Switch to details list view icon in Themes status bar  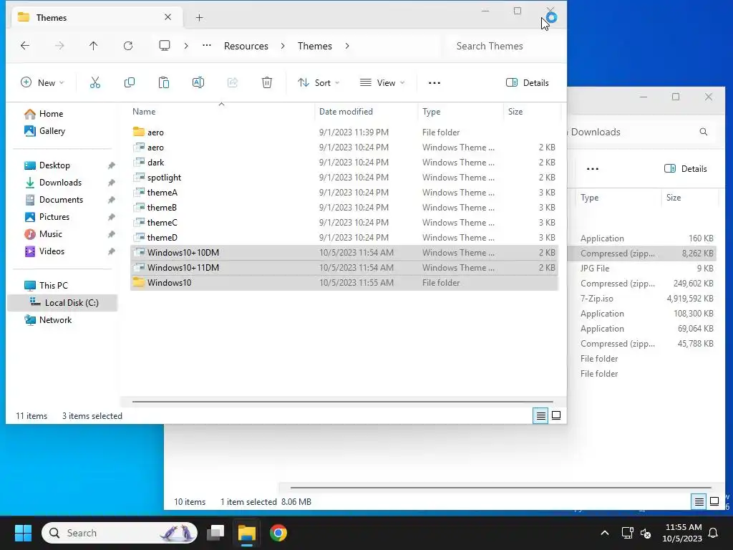[x=541, y=415]
